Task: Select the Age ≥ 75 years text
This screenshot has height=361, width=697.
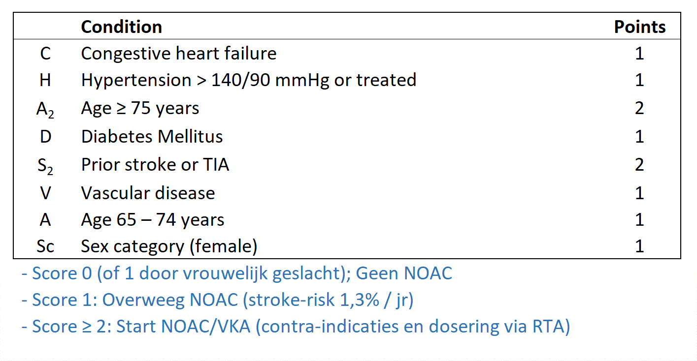Action: pos(140,108)
